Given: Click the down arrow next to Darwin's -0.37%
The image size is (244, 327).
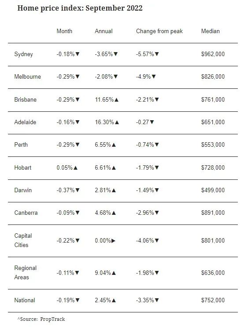Looking at the screenshot, I should click(78, 190).
